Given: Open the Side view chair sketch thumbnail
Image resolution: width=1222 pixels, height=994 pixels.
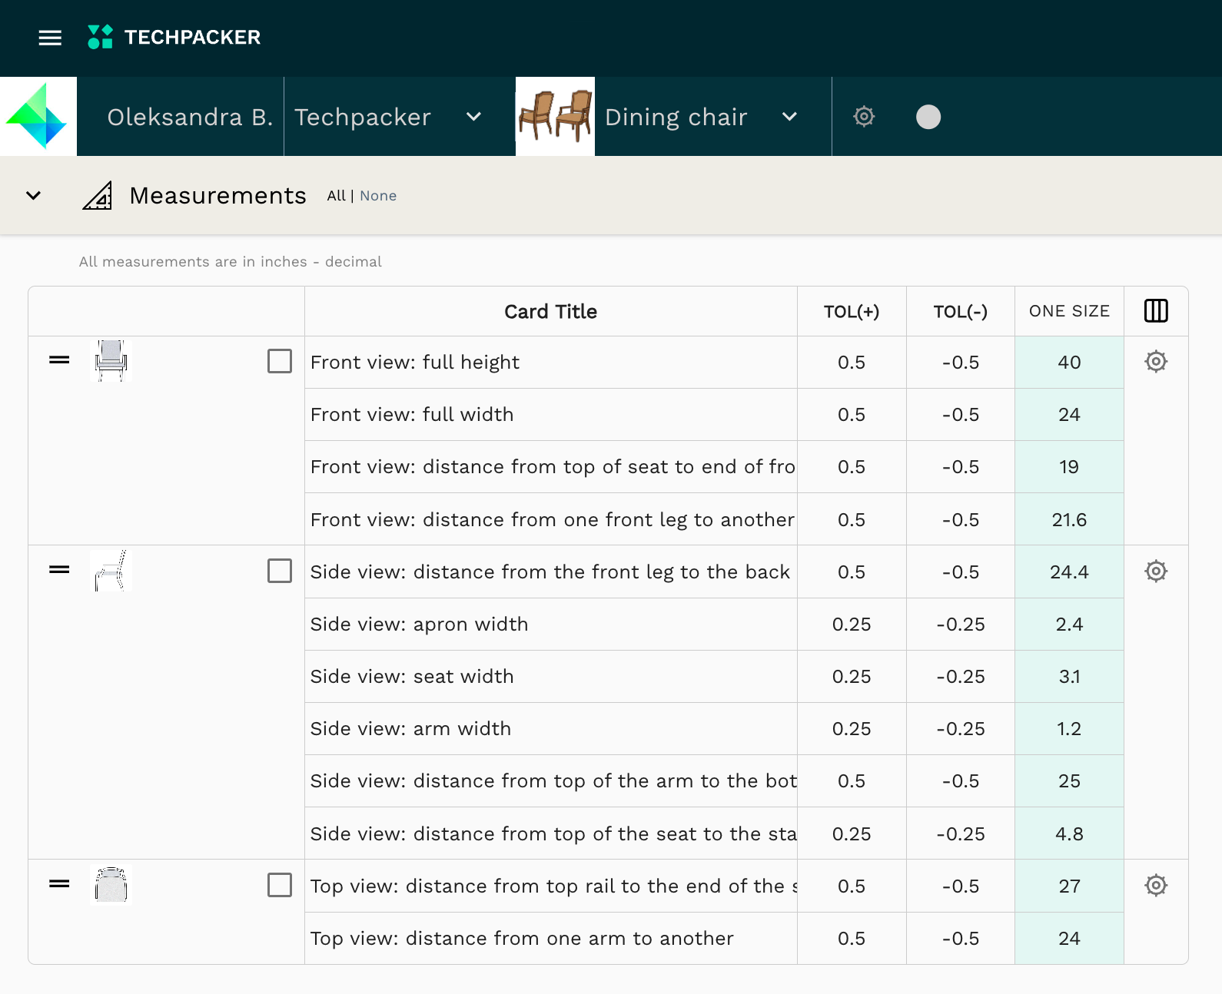Looking at the screenshot, I should tap(111, 571).
